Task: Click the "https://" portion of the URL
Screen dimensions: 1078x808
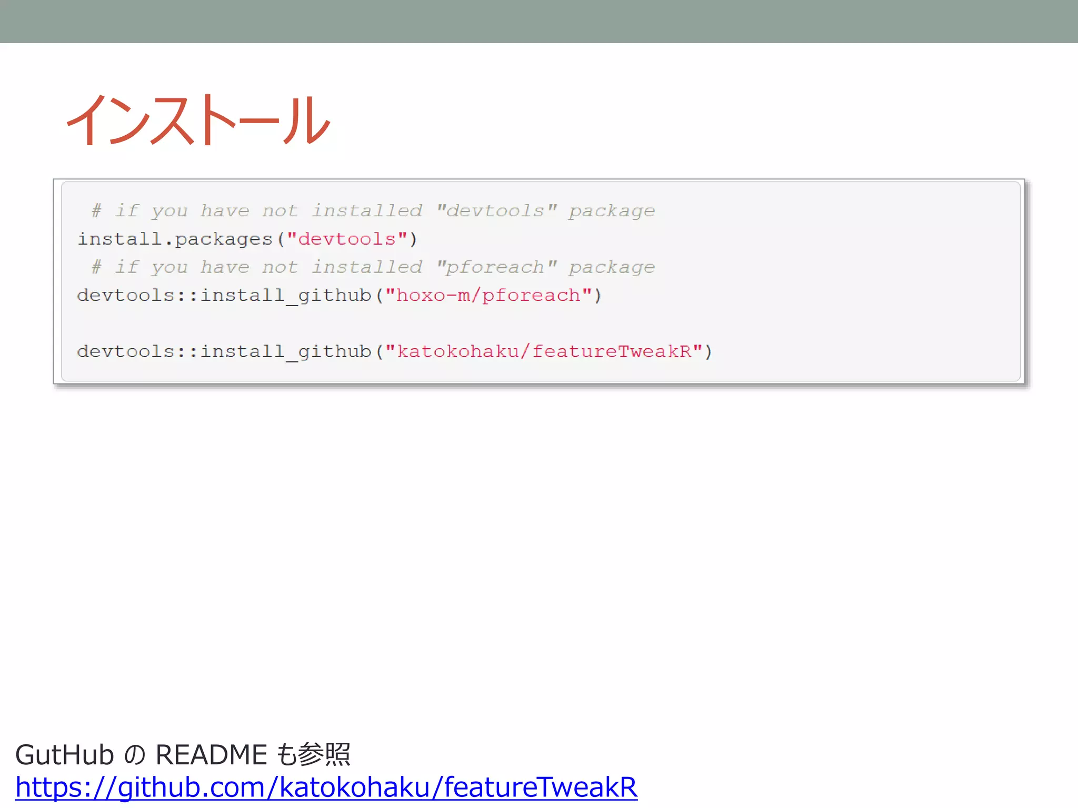Action: pos(65,787)
